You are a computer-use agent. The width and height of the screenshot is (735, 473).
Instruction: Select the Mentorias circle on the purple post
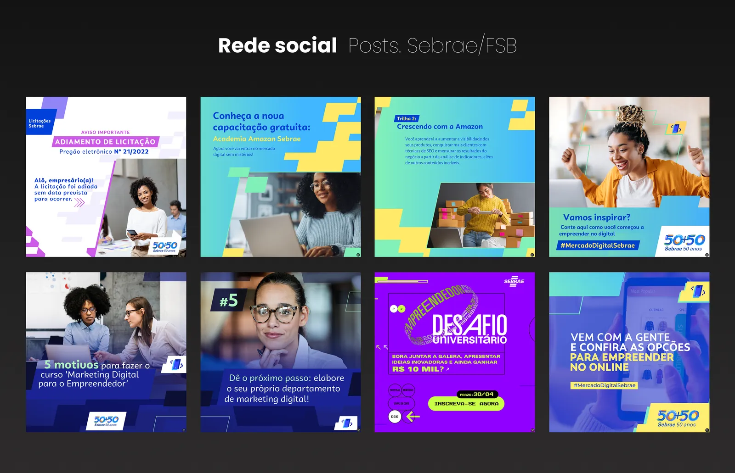pos(408,390)
